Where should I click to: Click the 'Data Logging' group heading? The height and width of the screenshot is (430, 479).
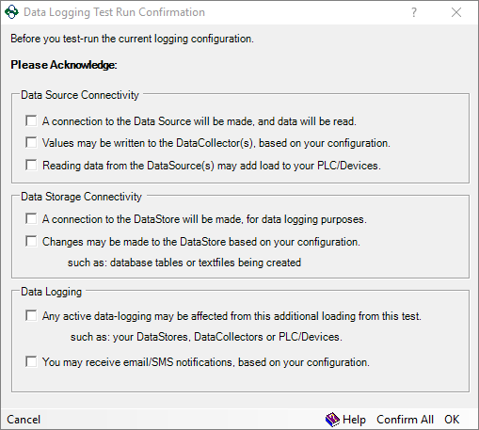tap(51, 292)
